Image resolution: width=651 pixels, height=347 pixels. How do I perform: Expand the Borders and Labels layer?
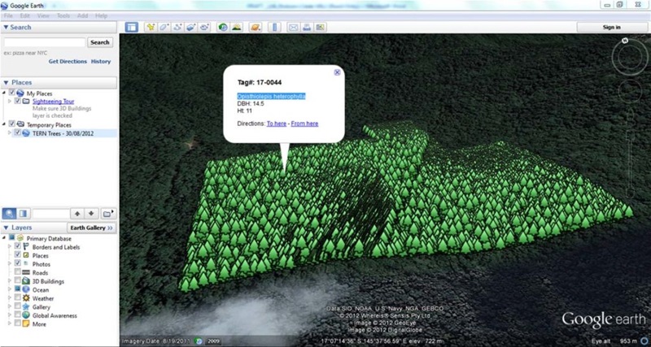[x=10, y=246]
